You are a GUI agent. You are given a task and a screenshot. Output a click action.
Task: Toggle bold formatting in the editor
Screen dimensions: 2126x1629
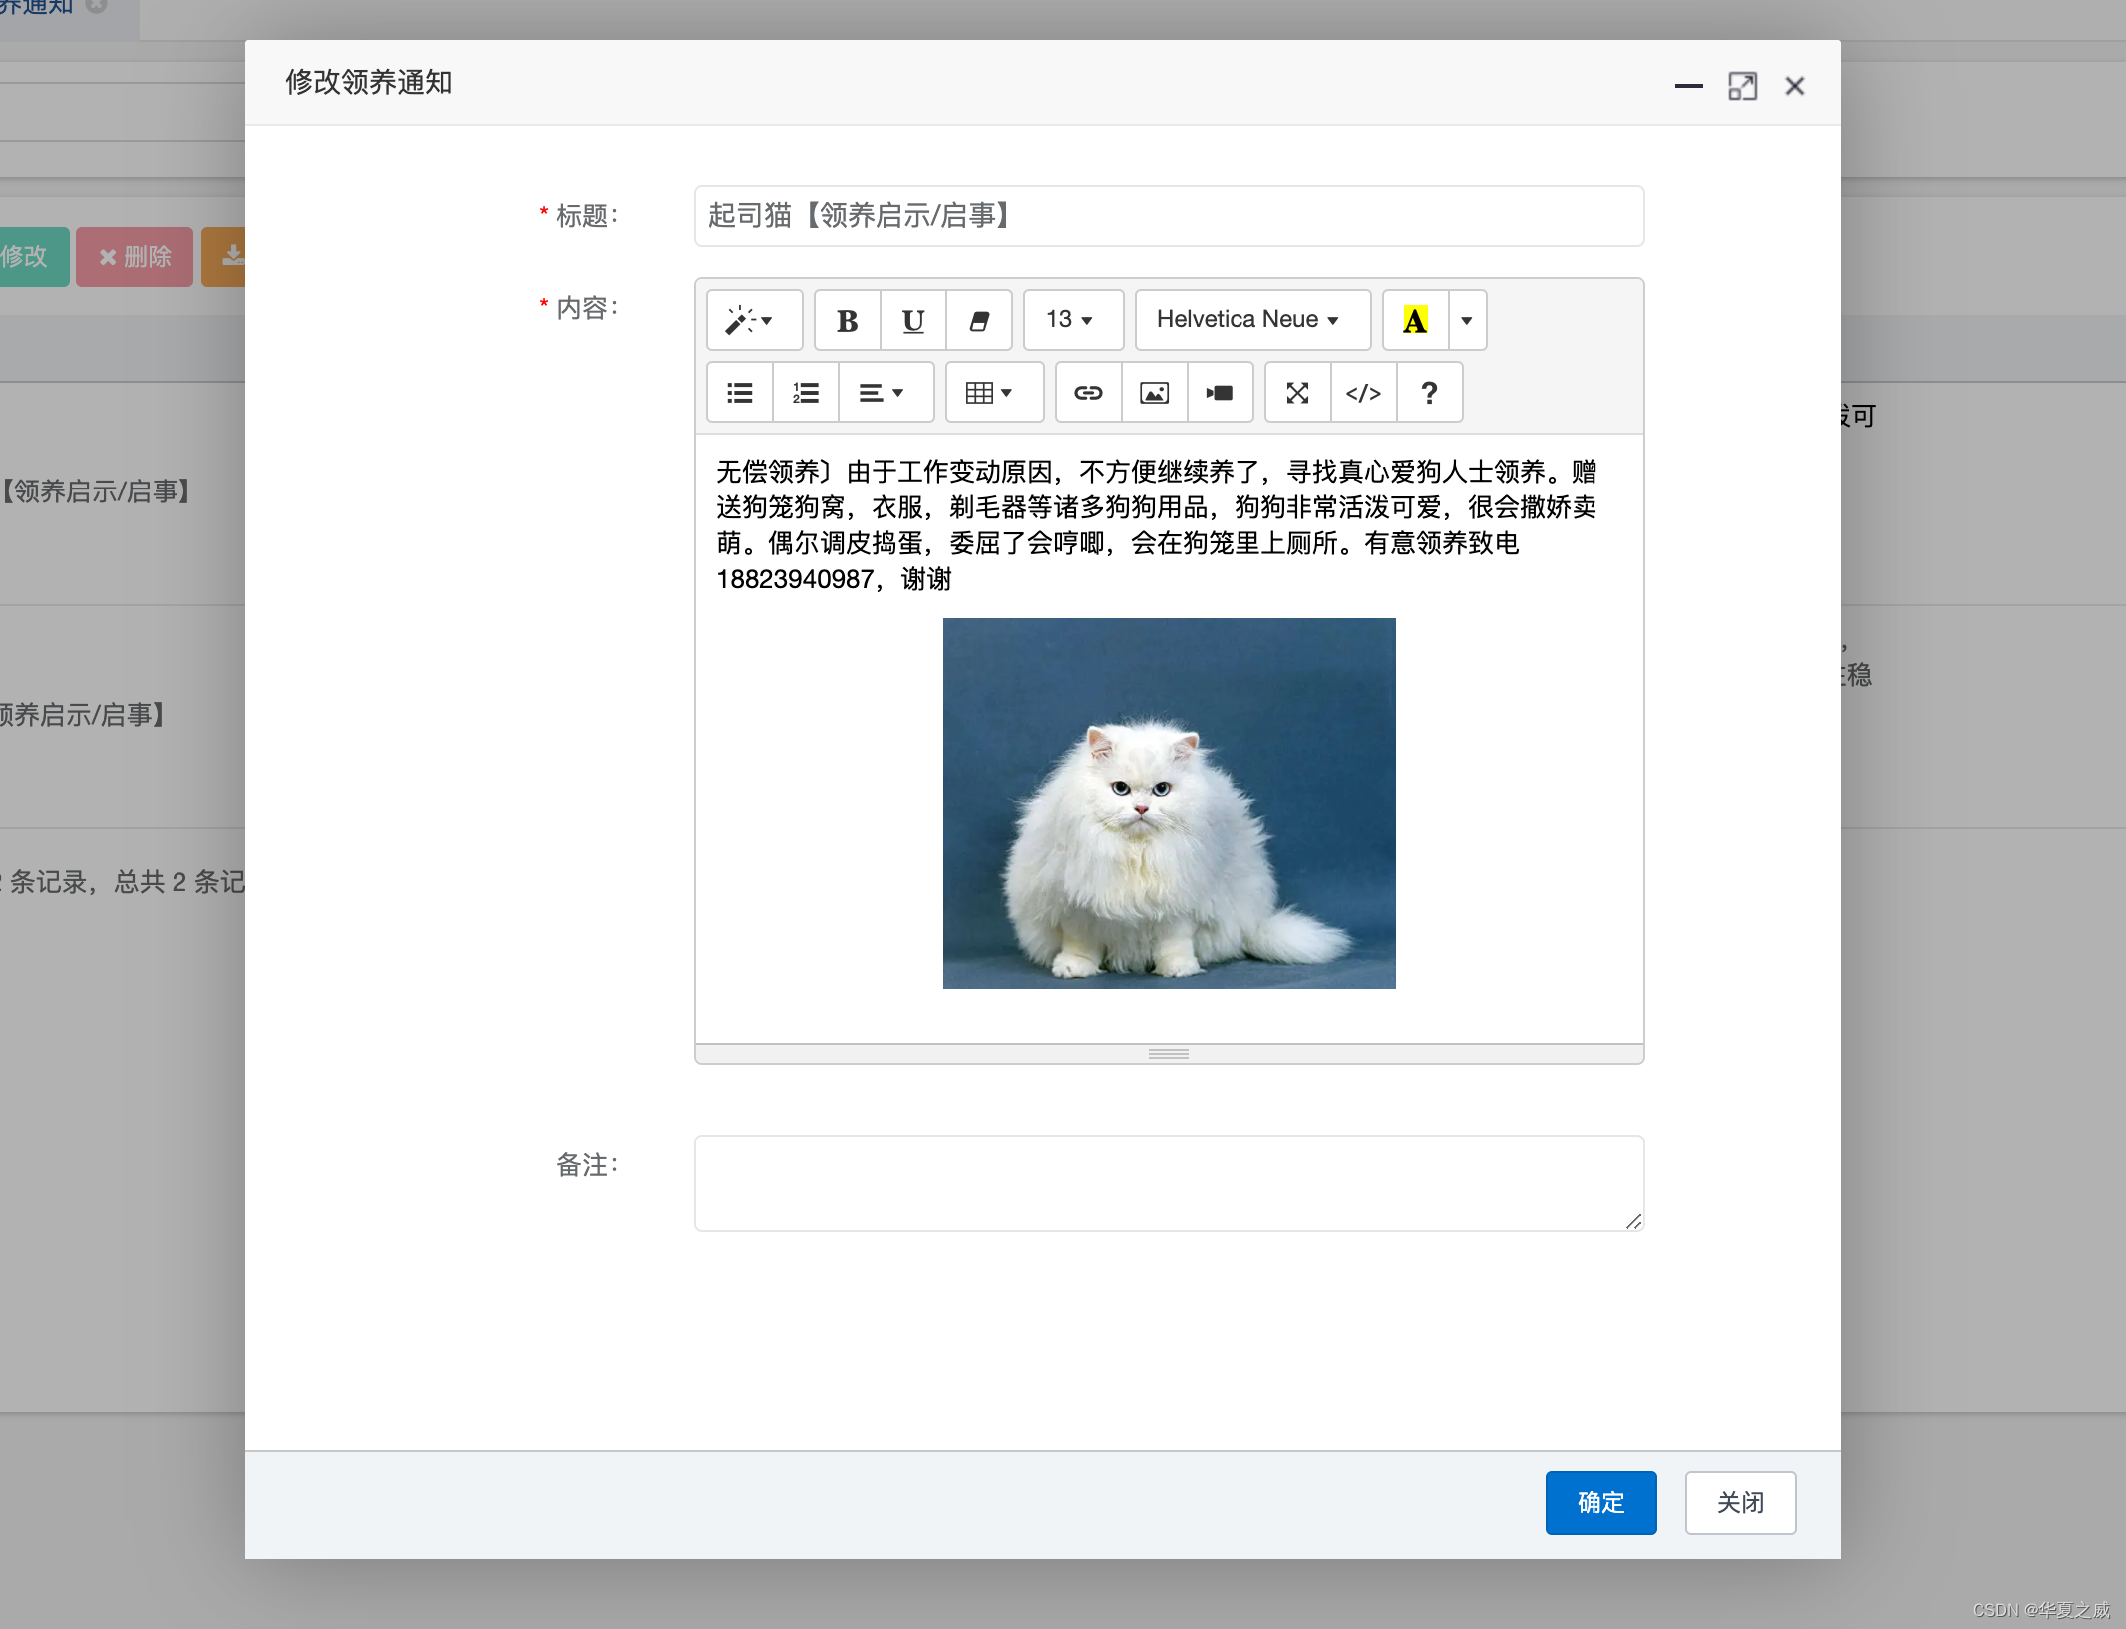[x=846, y=320]
